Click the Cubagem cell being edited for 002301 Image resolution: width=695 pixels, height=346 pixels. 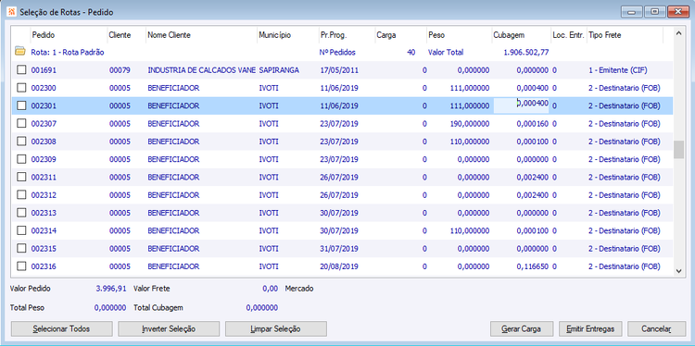[x=521, y=105]
